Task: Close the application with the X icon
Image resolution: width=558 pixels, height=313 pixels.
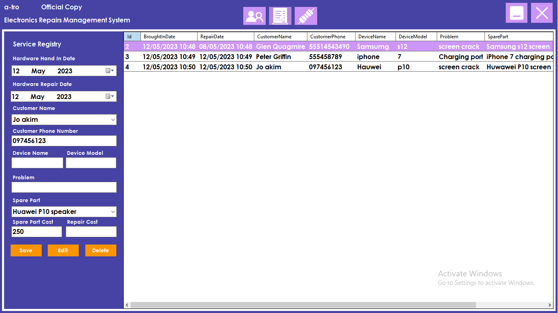Action: [542, 13]
